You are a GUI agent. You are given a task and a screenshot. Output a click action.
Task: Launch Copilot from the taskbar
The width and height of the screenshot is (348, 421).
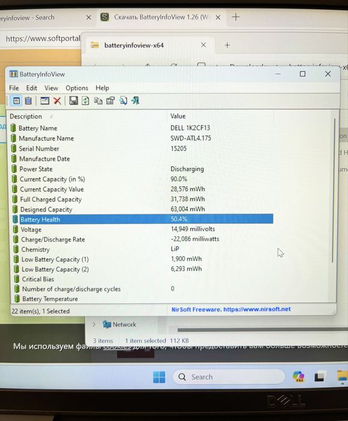tap(299, 376)
